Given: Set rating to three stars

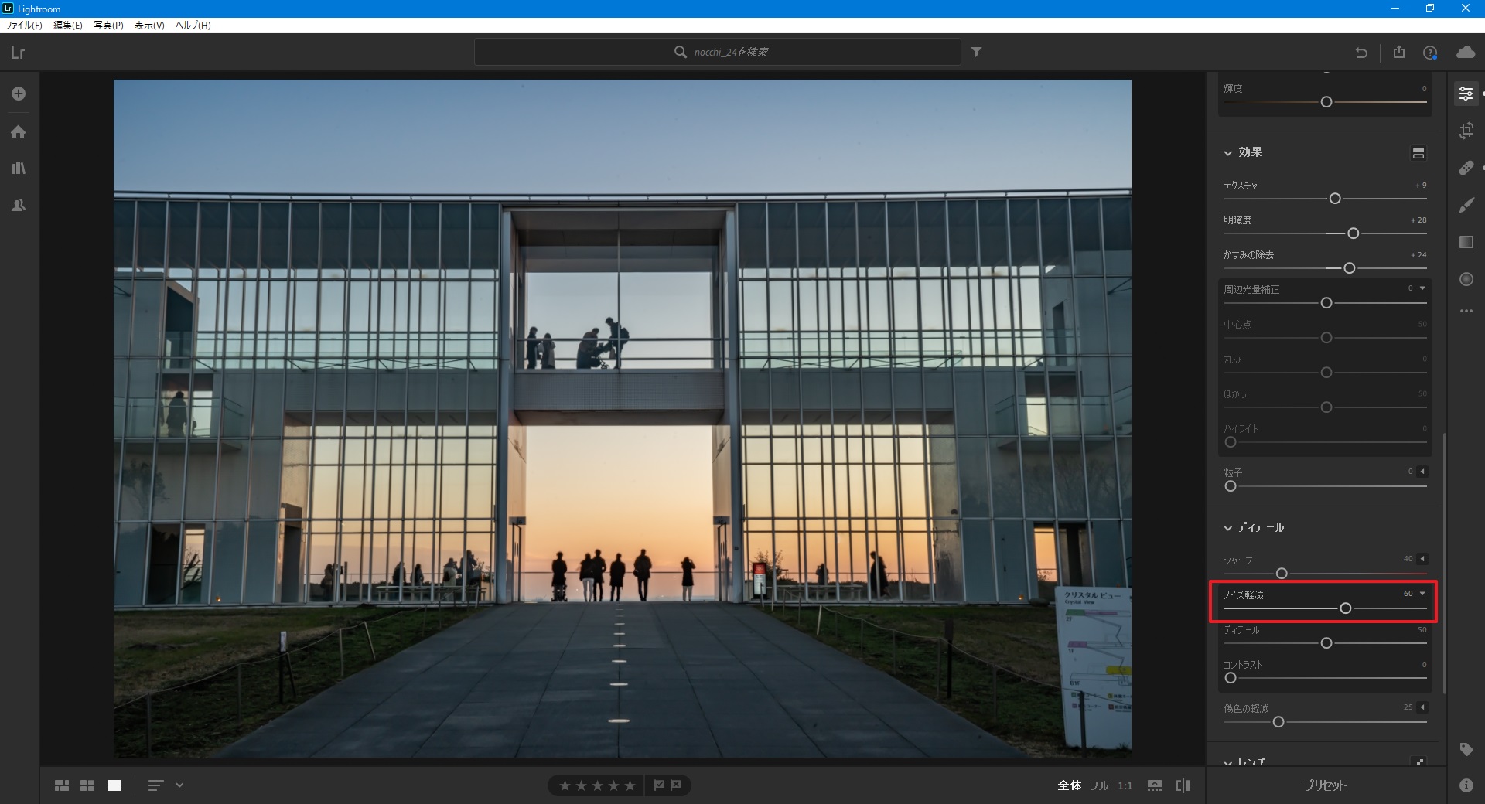Looking at the screenshot, I should pos(597,785).
